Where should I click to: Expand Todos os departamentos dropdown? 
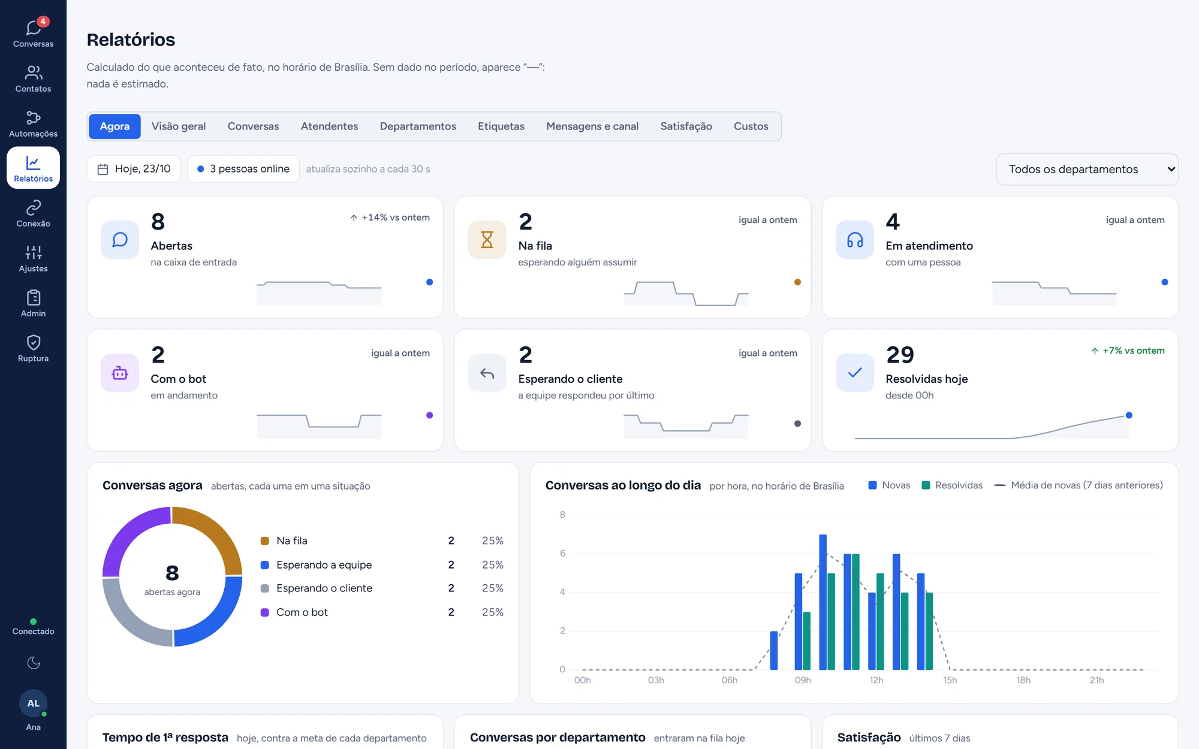pyautogui.click(x=1087, y=170)
